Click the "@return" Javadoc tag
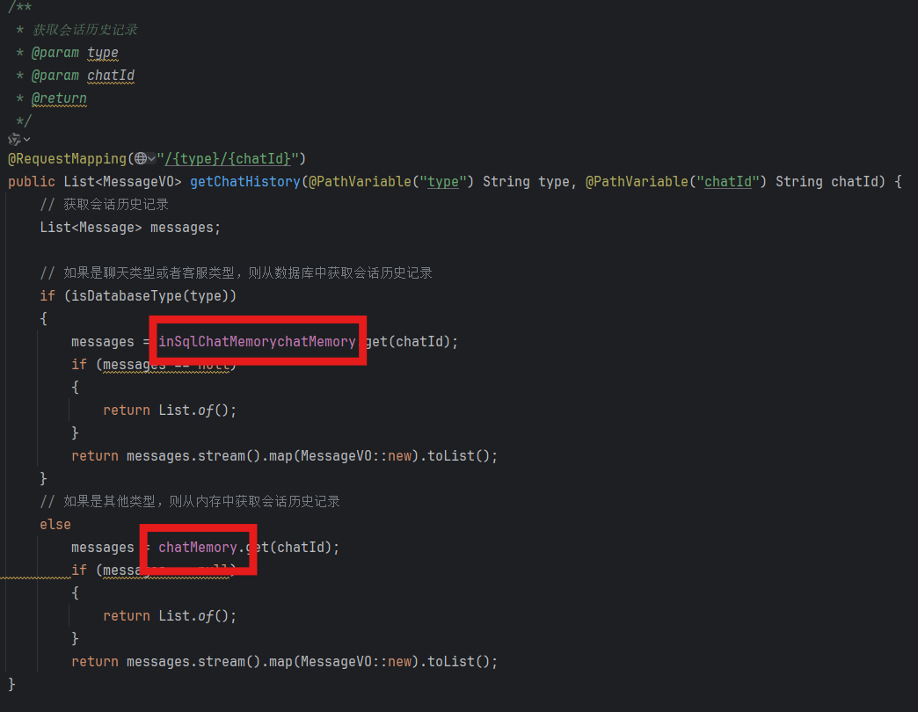This screenshot has width=918, height=712. point(59,98)
